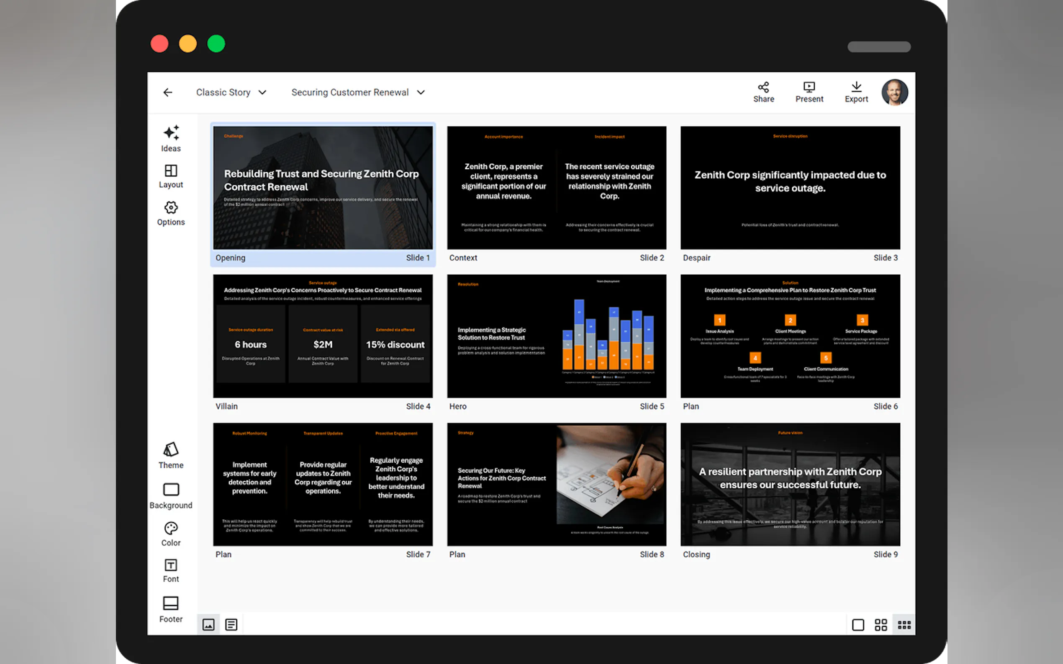Open the Font settings icon

point(170,565)
